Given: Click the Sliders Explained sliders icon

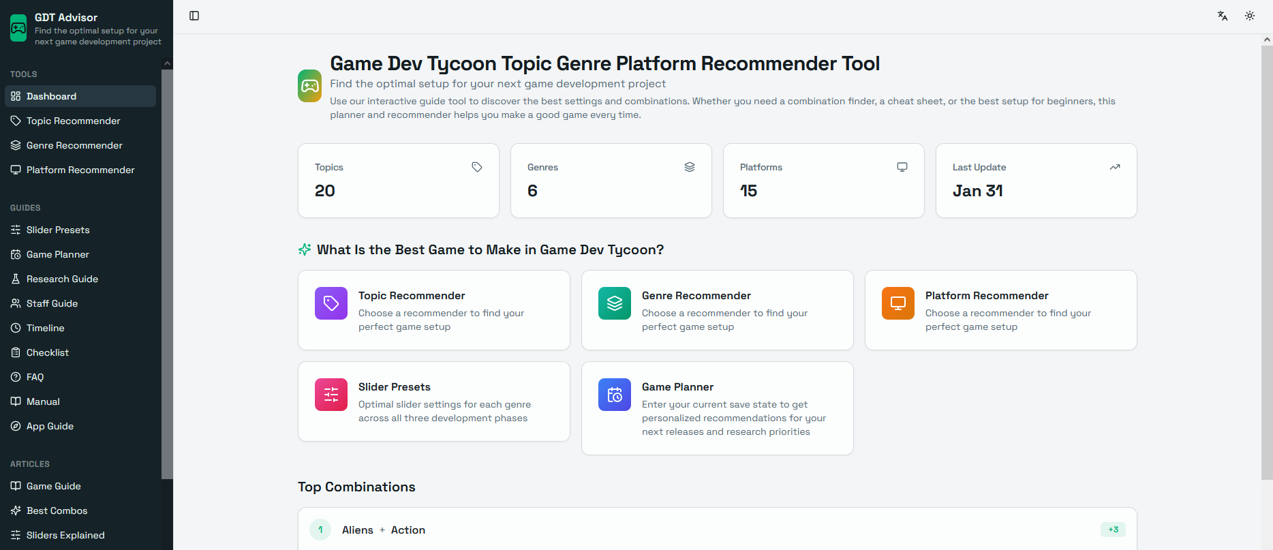Looking at the screenshot, I should tap(16, 535).
